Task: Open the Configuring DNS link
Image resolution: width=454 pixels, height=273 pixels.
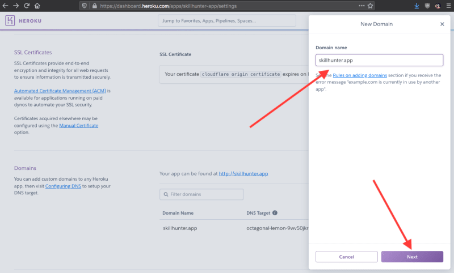Action: [x=63, y=186]
